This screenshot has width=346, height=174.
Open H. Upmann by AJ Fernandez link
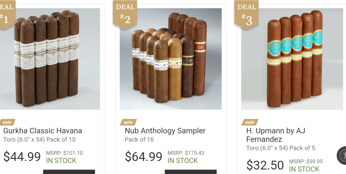[x=276, y=135]
